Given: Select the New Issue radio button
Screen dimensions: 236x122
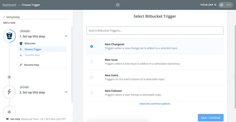Looking at the screenshot, I should coord(91,62).
